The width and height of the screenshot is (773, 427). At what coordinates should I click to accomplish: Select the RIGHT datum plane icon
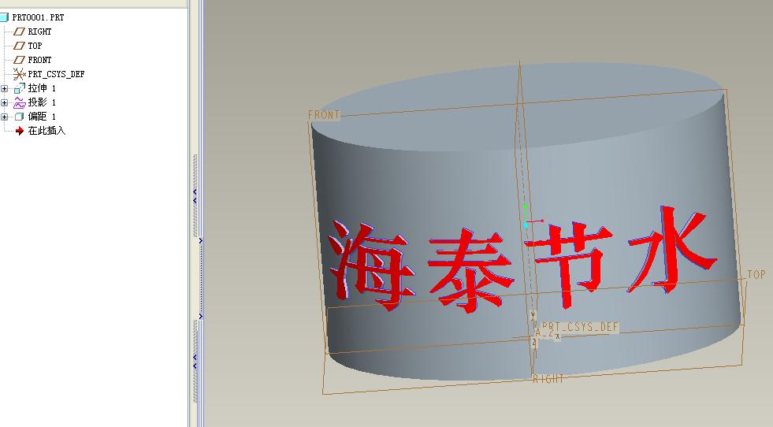click(19, 32)
